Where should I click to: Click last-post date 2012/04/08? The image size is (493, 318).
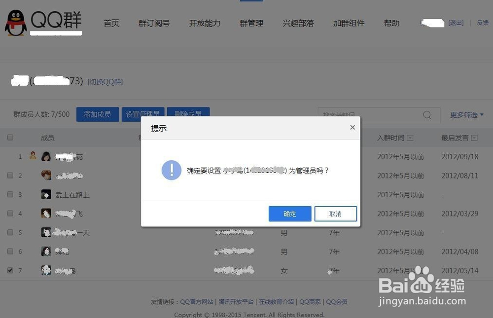pos(459,251)
